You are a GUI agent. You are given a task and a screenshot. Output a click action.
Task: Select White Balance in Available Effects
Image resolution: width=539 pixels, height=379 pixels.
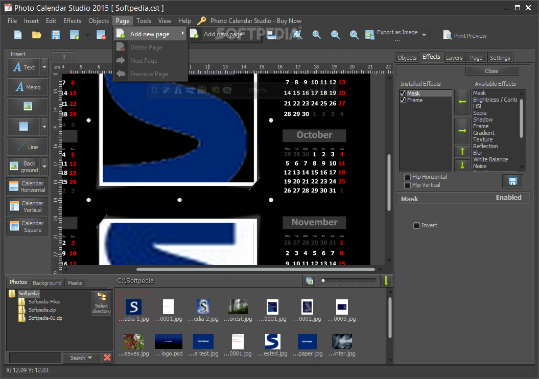(490, 159)
